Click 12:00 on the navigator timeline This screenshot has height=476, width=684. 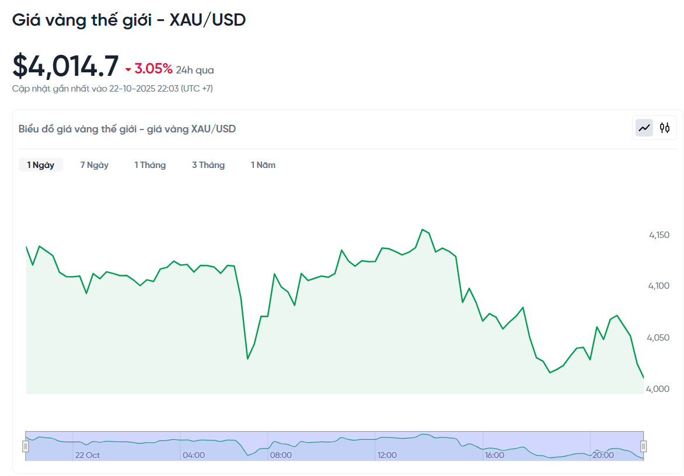point(387,455)
